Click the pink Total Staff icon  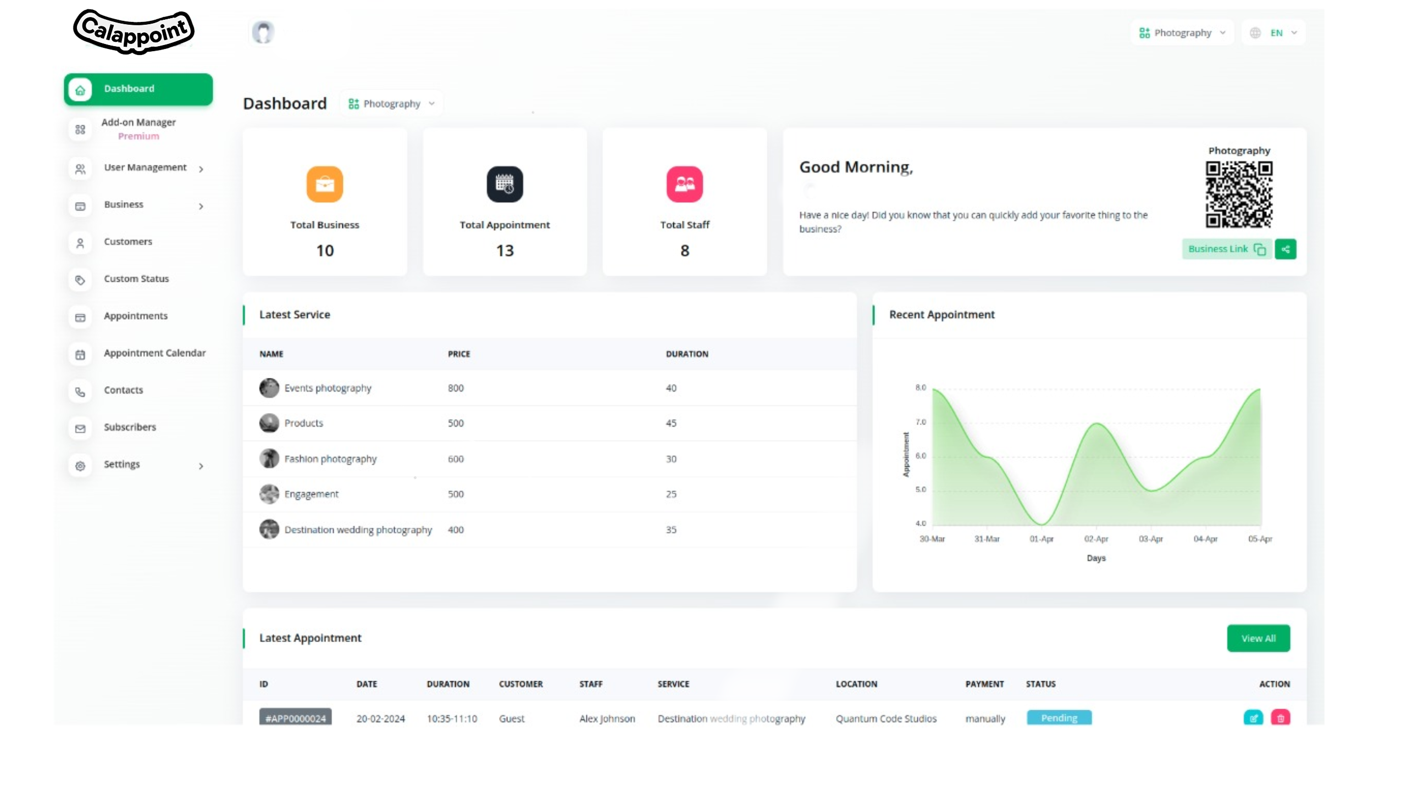(x=684, y=184)
